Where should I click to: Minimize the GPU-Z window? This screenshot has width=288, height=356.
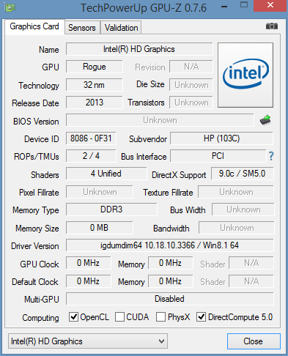pyautogui.click(x=224, y=7)
